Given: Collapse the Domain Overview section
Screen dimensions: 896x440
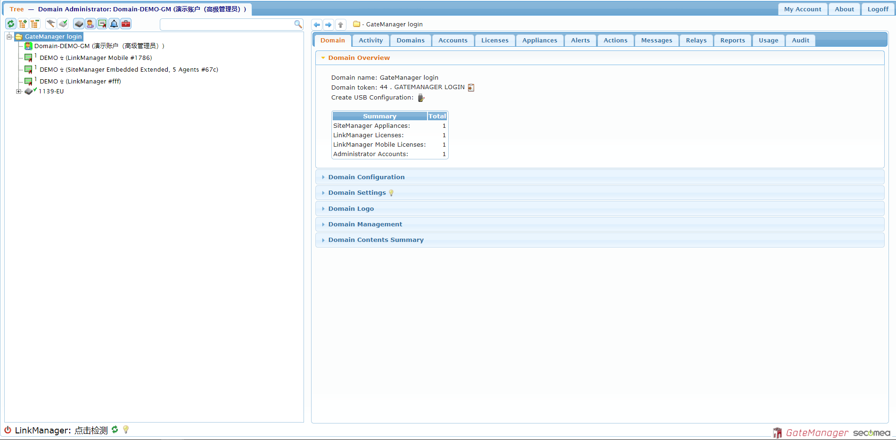Looking at the screenshot, I should pos(600,58).
